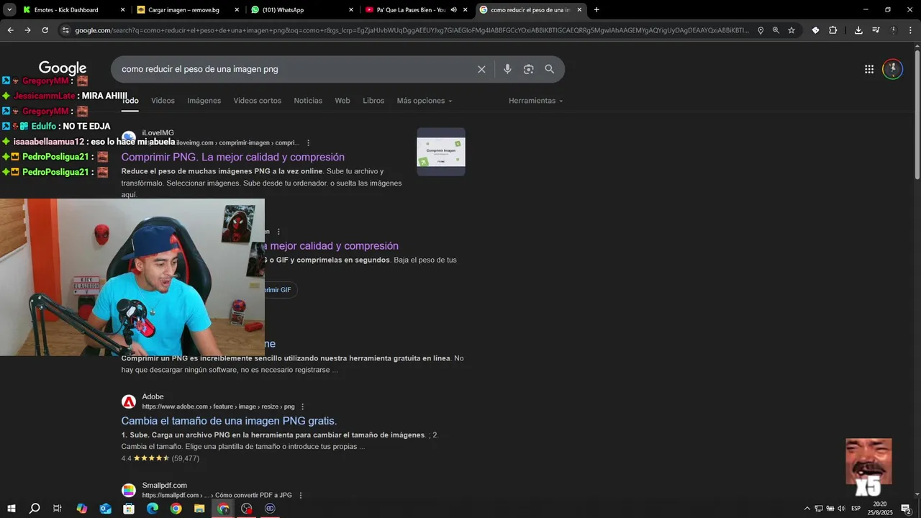The height and width of the screenshot is (518, 921).
Task: Reload the current page
Action: coord(45,30)
